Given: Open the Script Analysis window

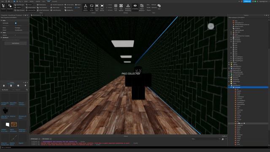Looking at the screenshot, I should [31, 8].
